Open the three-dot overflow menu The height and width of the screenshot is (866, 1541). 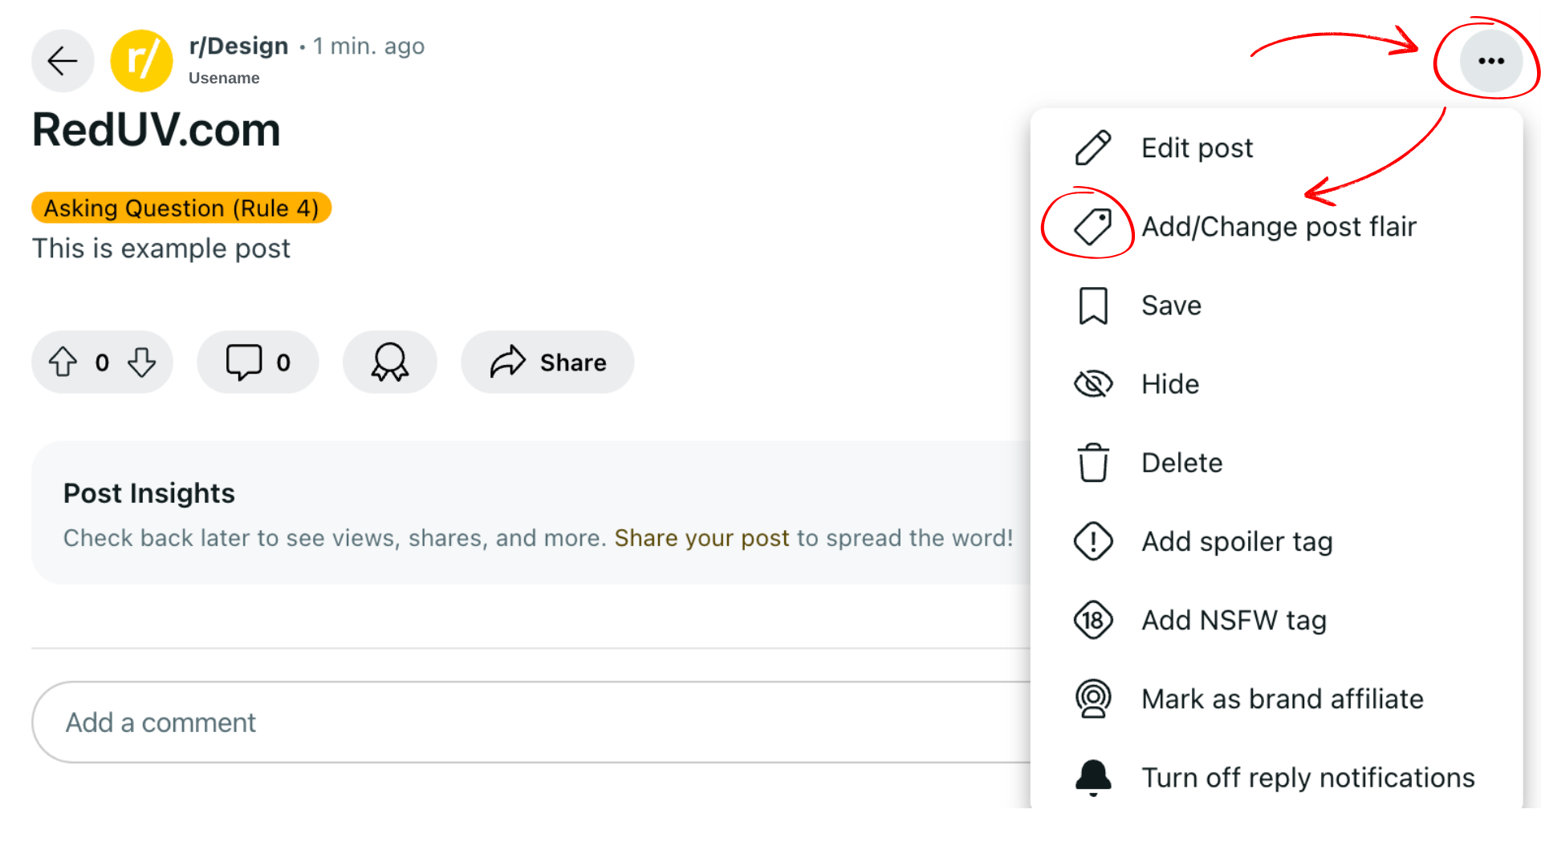pyautogui.click(x=1490, y=60)
